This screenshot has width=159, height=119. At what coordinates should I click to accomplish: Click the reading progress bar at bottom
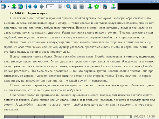pos(68,117)
